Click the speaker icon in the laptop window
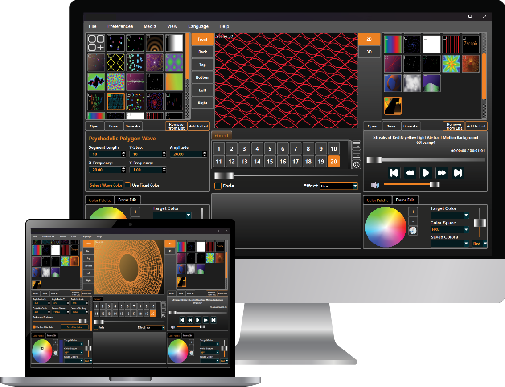This screenshot has width=505, height=387. coord(173,327)
